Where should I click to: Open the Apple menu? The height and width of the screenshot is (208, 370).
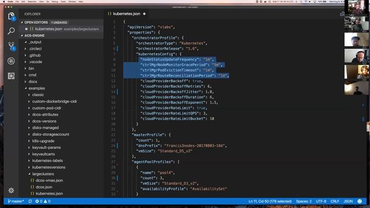point(4,1)
